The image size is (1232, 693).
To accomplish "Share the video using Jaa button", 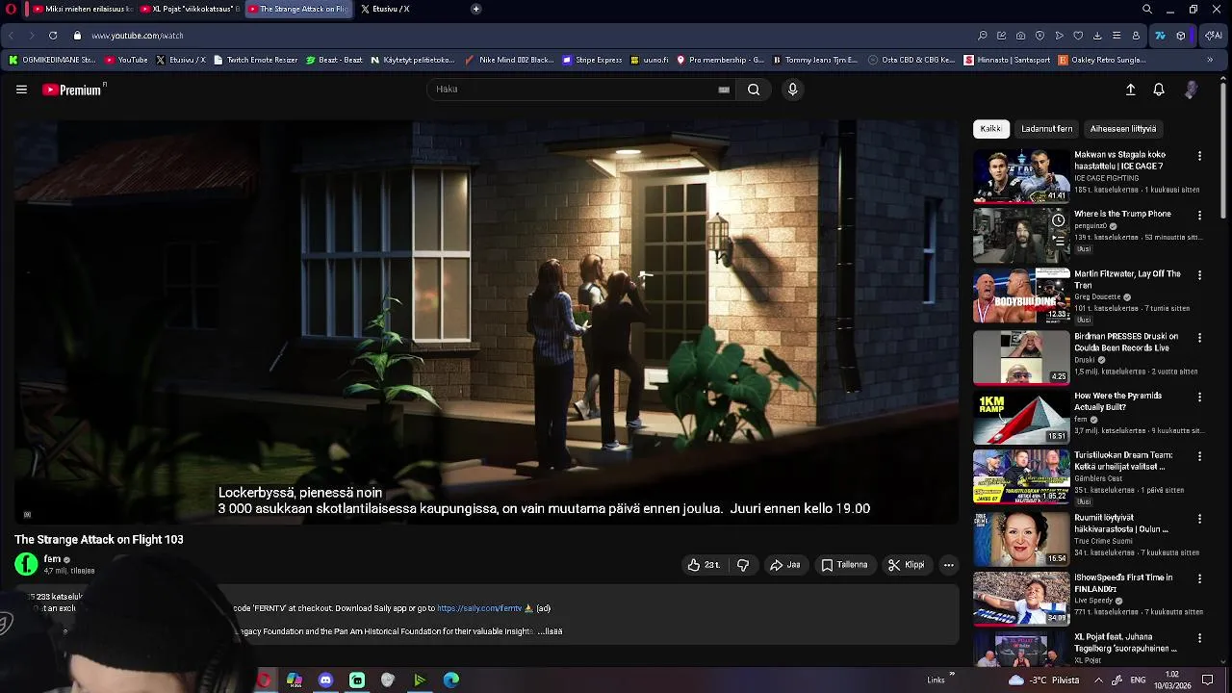I will pyautogui.click(x=785, y=565).
